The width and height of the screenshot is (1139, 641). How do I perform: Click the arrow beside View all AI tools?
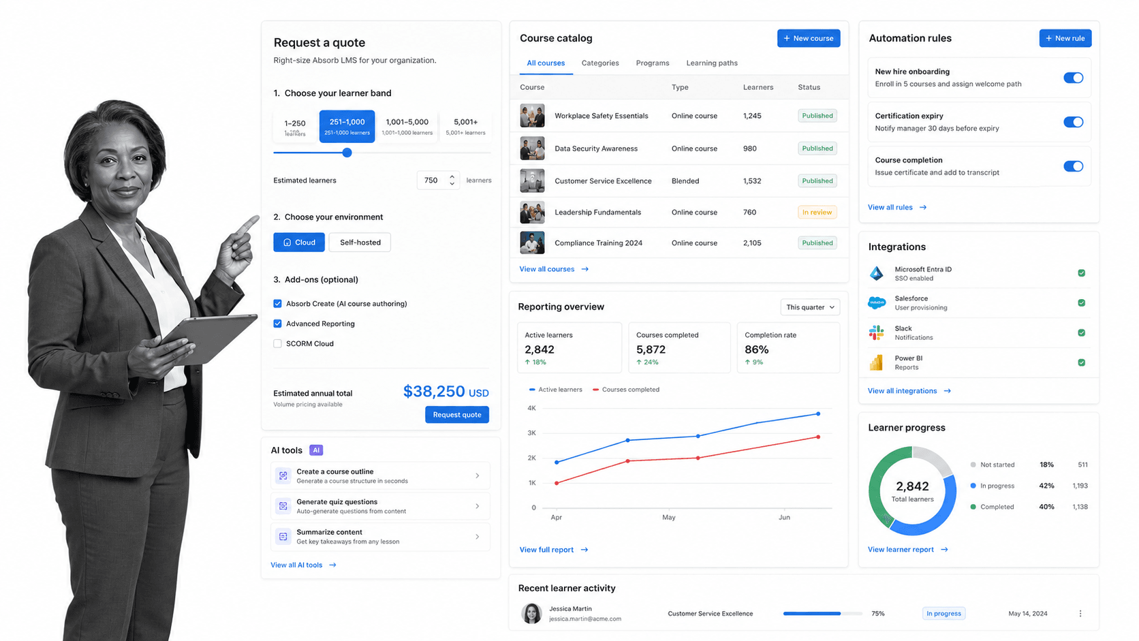(x=332, y=565)
